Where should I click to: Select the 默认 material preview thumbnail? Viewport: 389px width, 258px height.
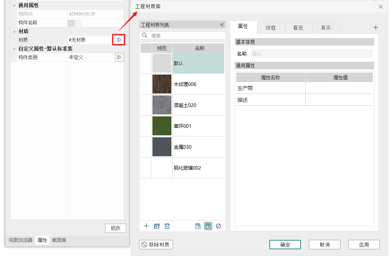(162, 63)
